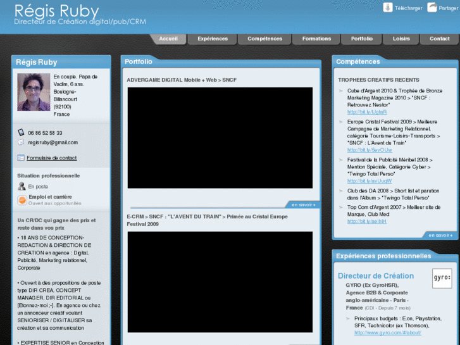
Task: Click the TROPHEES CREATIFS RECENTS heading
Action: [x=378, y=80]
